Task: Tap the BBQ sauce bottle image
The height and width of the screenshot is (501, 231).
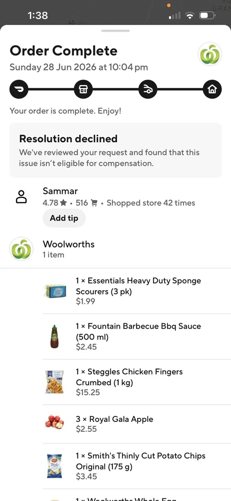Action: pyautogui.click(x=54, y=336)
